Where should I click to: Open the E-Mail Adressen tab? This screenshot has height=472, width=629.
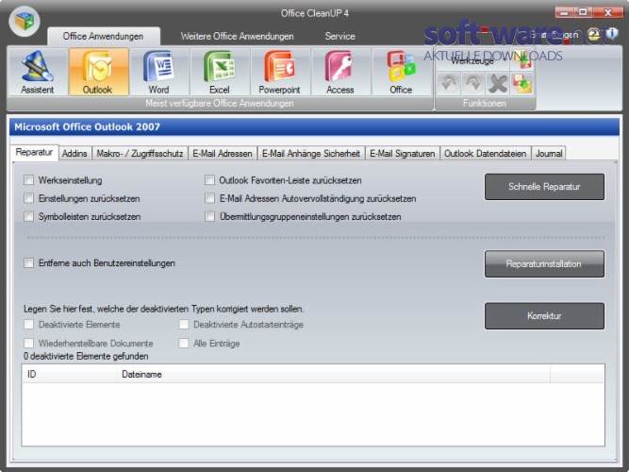pos(223,154)
